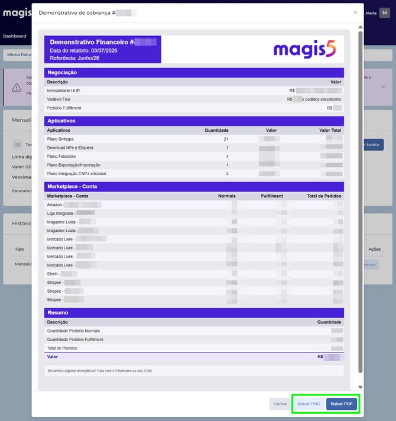Image resolution: width=396 pixels, height=421 pixels.
Task: Select the Minha Fatura breadcrumb tab
Action: 18,55
